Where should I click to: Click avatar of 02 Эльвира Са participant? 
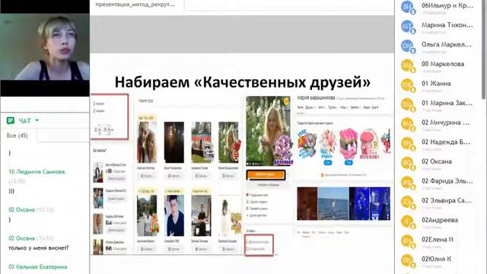408,202
